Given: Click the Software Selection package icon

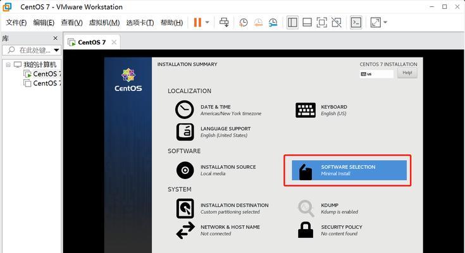Looking at the screenshot, I should pos(306,172).
